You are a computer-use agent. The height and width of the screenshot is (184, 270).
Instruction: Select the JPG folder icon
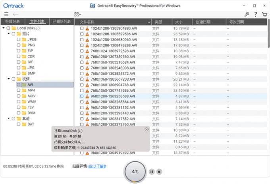pyautogui.click(x=24, y=68)
